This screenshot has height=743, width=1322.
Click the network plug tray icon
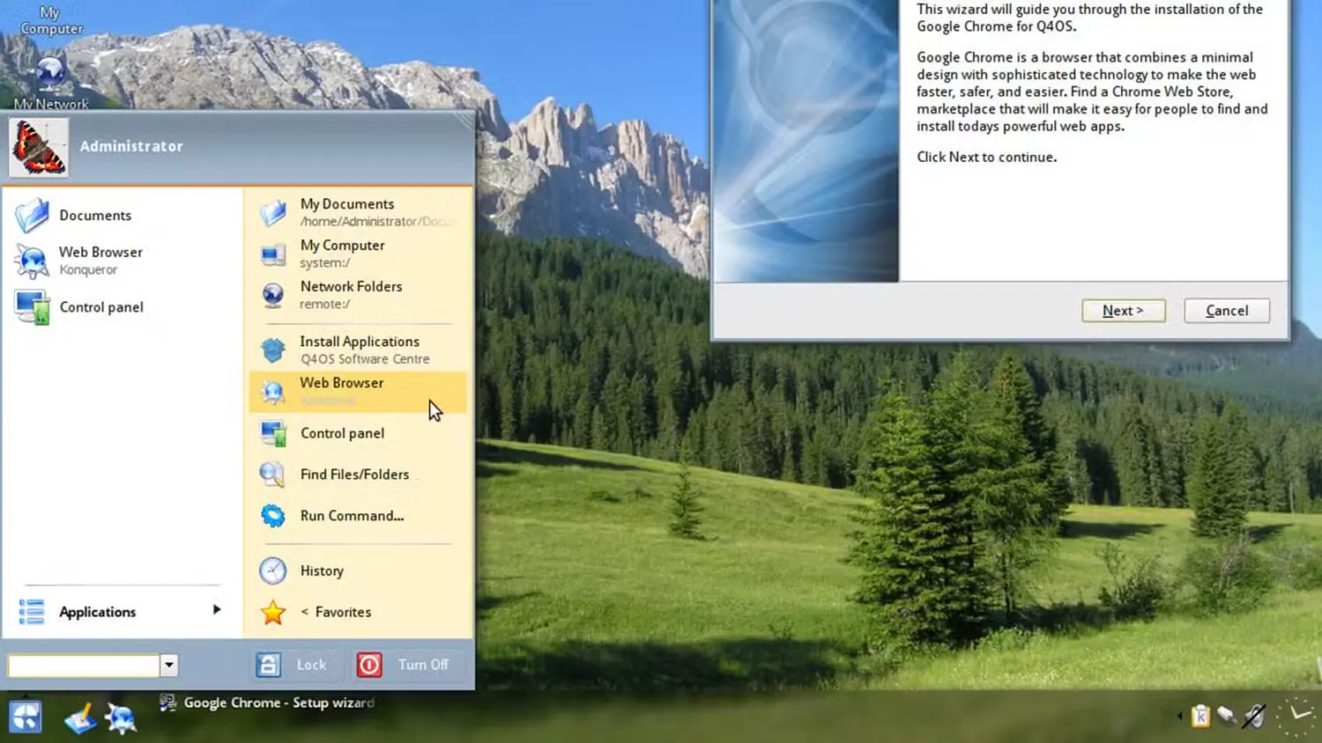click(x=1227, y=716)
